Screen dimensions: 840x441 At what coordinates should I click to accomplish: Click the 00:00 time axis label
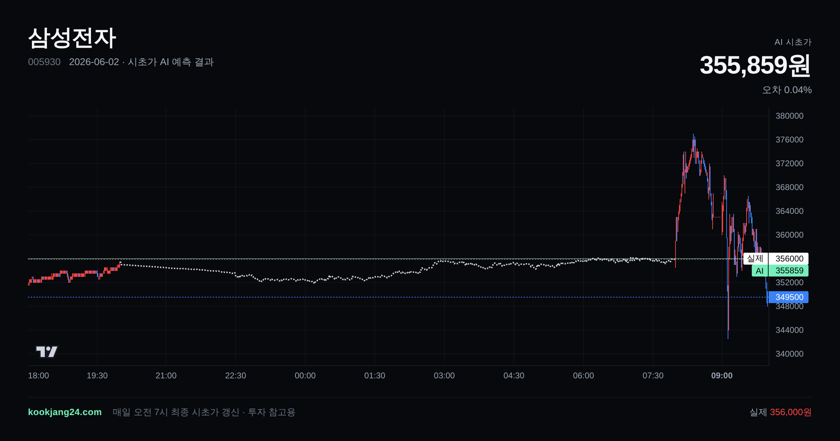point(305,376)
